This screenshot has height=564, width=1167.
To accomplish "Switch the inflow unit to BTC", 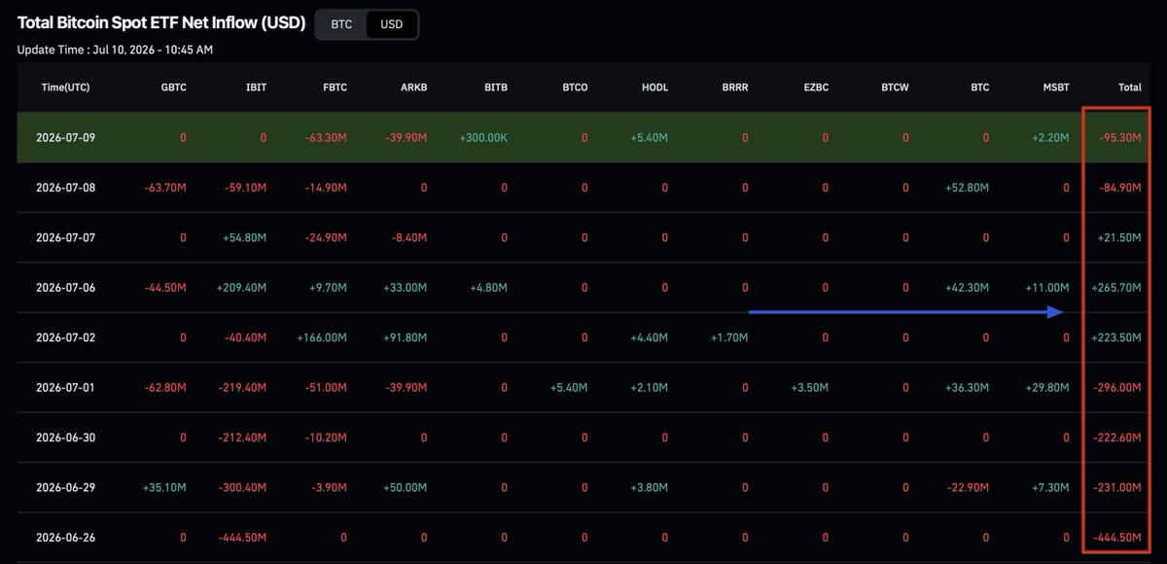I will point(342,24).
